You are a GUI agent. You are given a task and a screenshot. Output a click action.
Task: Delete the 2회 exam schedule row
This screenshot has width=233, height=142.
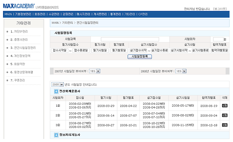225,115
